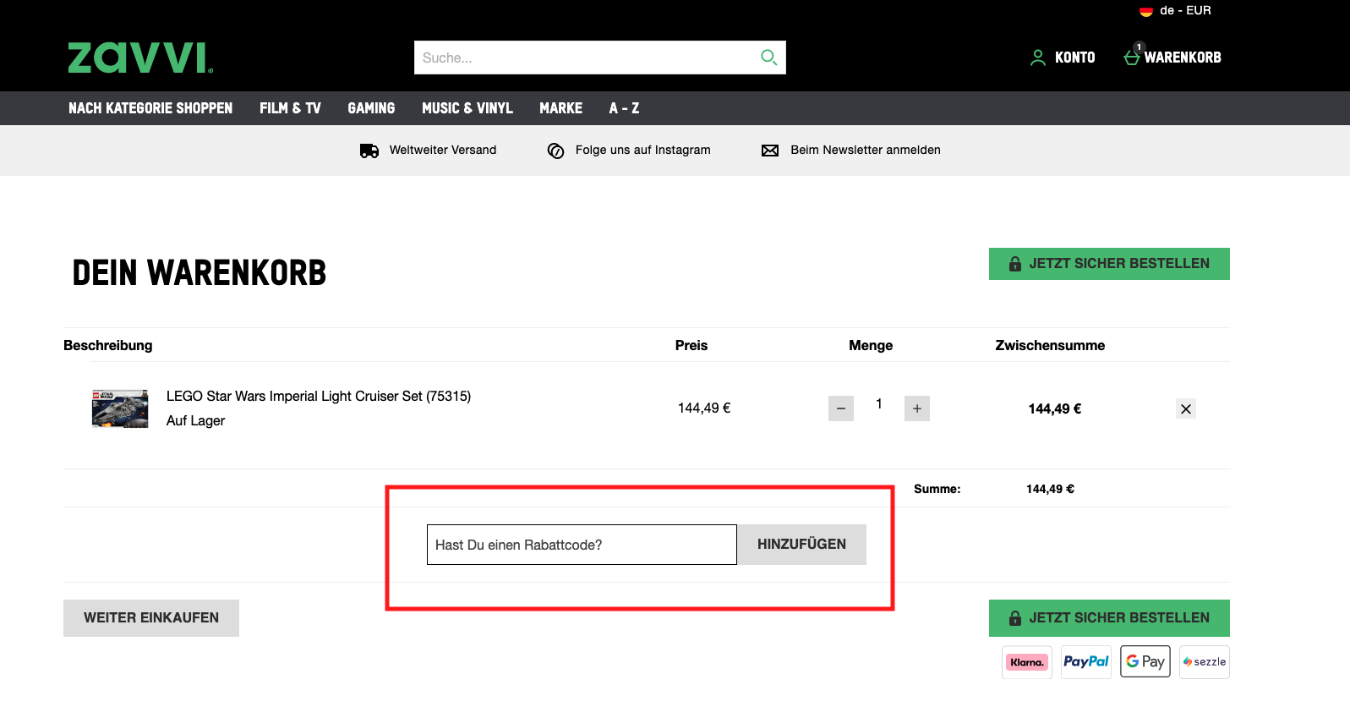The height and width of the screenshot is (718, 1350).
Task: Click Weiter Einkaufen button
Action: (151, 618)
